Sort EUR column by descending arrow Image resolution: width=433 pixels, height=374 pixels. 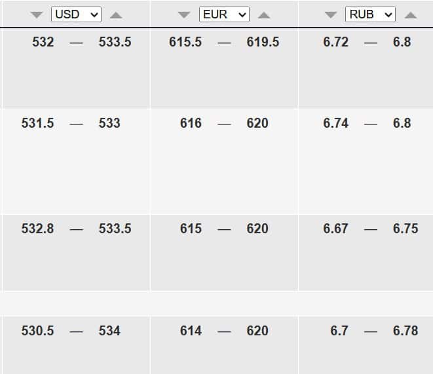point(184,15)
